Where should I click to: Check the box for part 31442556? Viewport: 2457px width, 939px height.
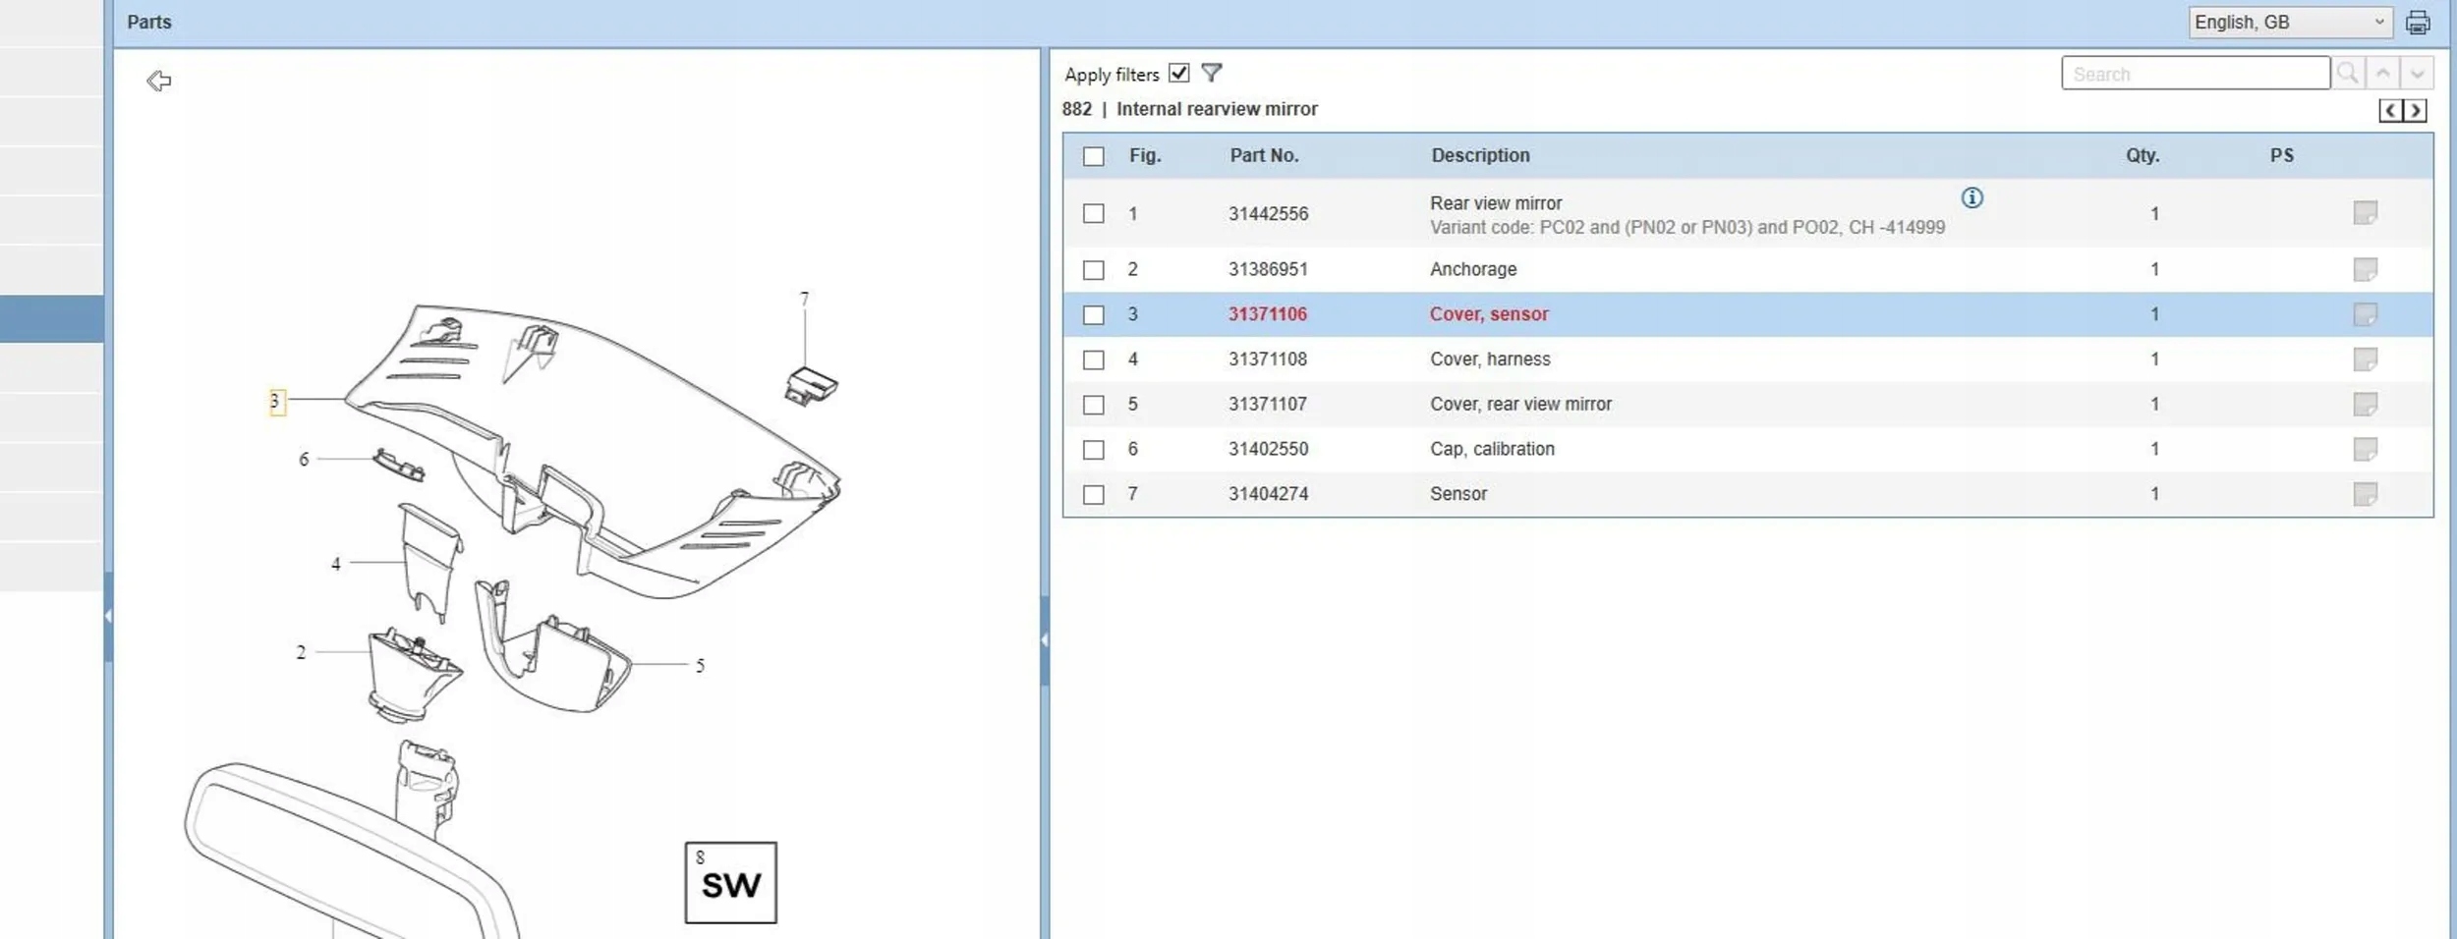point(1093,213)
